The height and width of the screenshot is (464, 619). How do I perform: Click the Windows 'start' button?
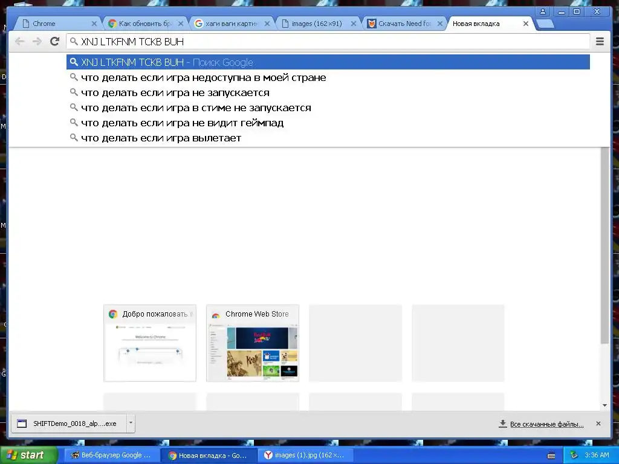(x=28, y=455)
